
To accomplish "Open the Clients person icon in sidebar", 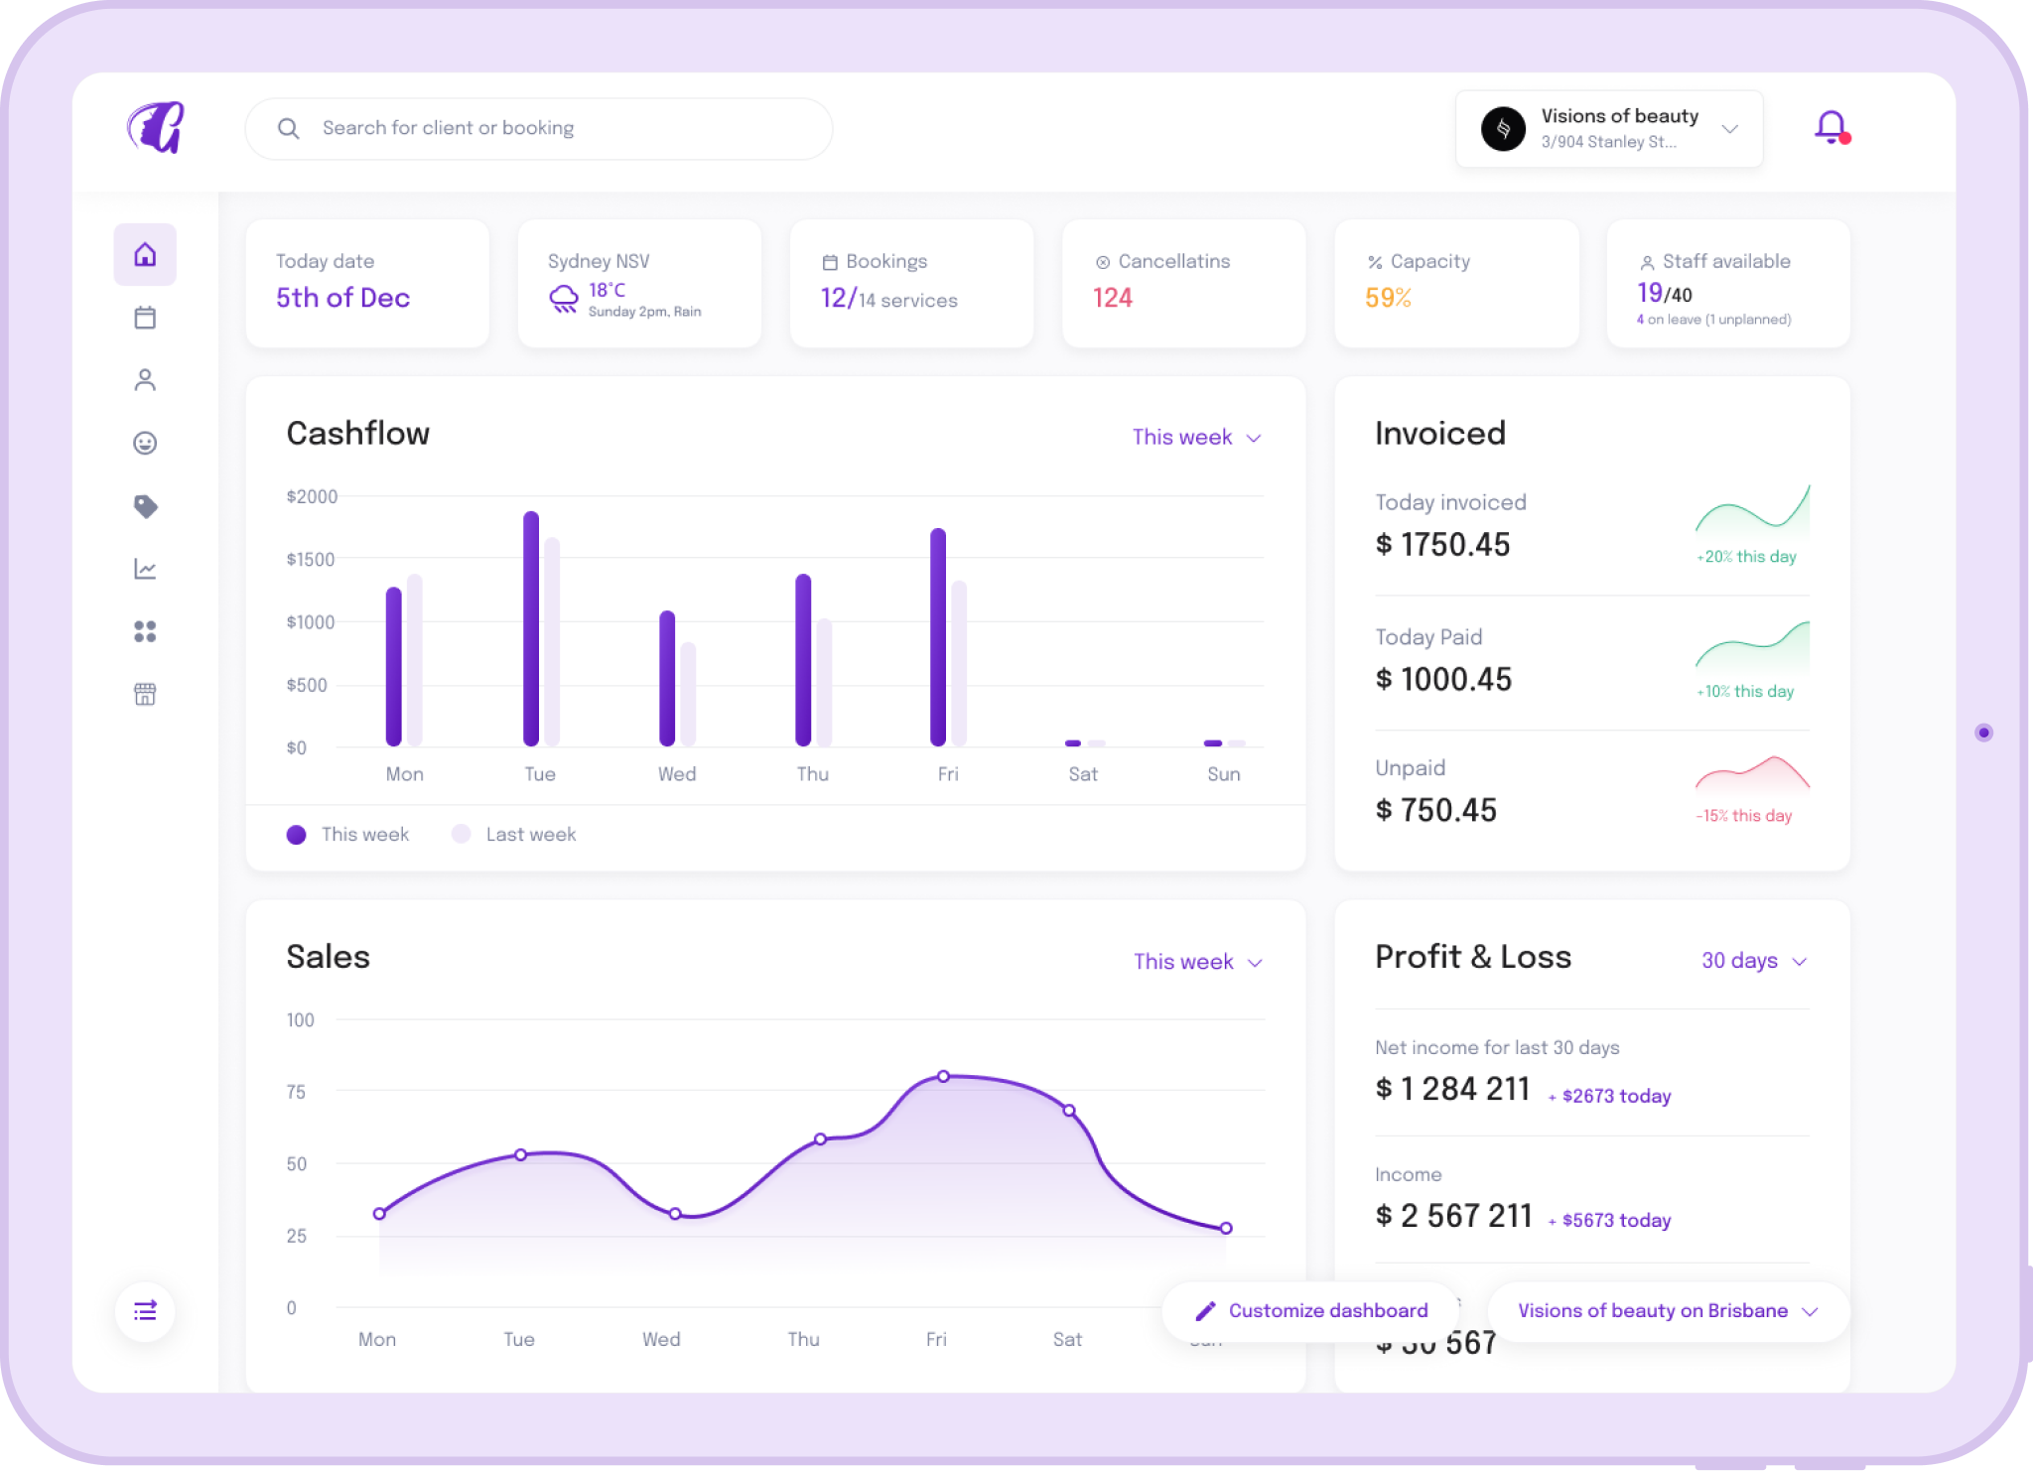I will [145, 380].
